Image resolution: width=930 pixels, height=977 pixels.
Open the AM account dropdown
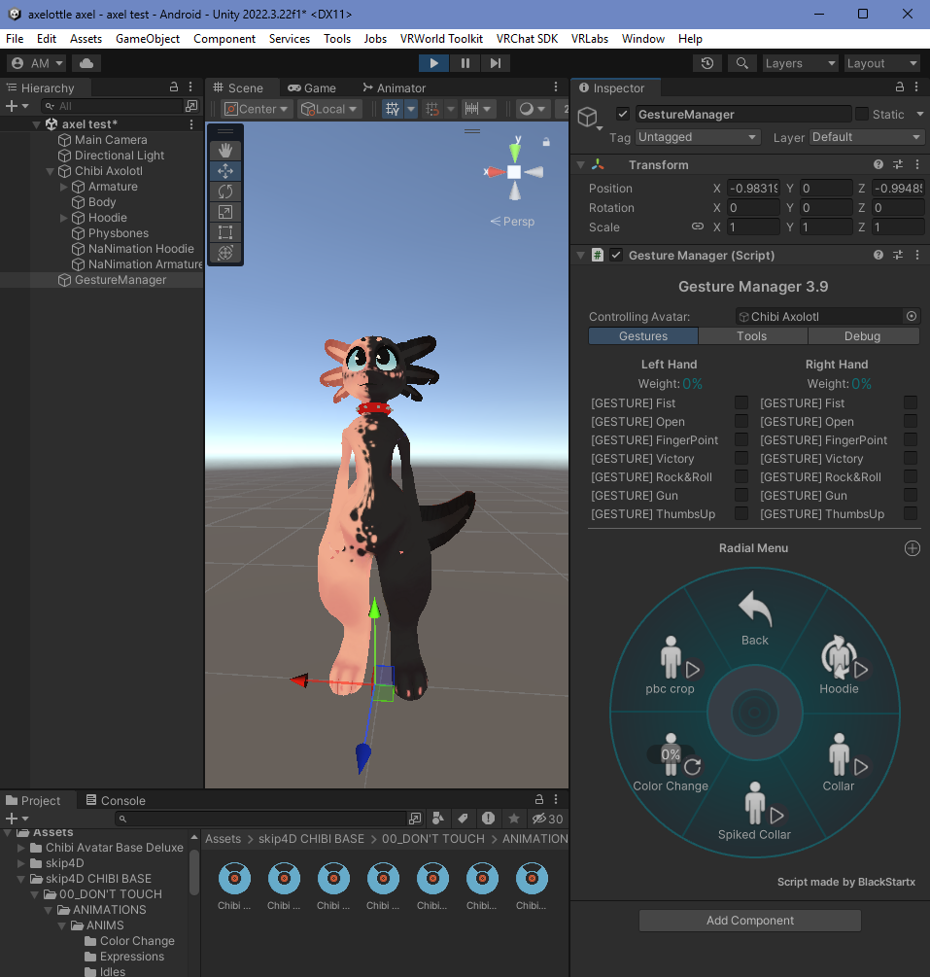pos(37,63)
